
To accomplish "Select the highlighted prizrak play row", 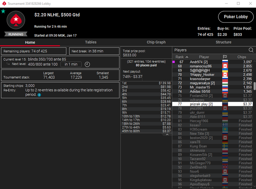I will (x=212, y=104).
